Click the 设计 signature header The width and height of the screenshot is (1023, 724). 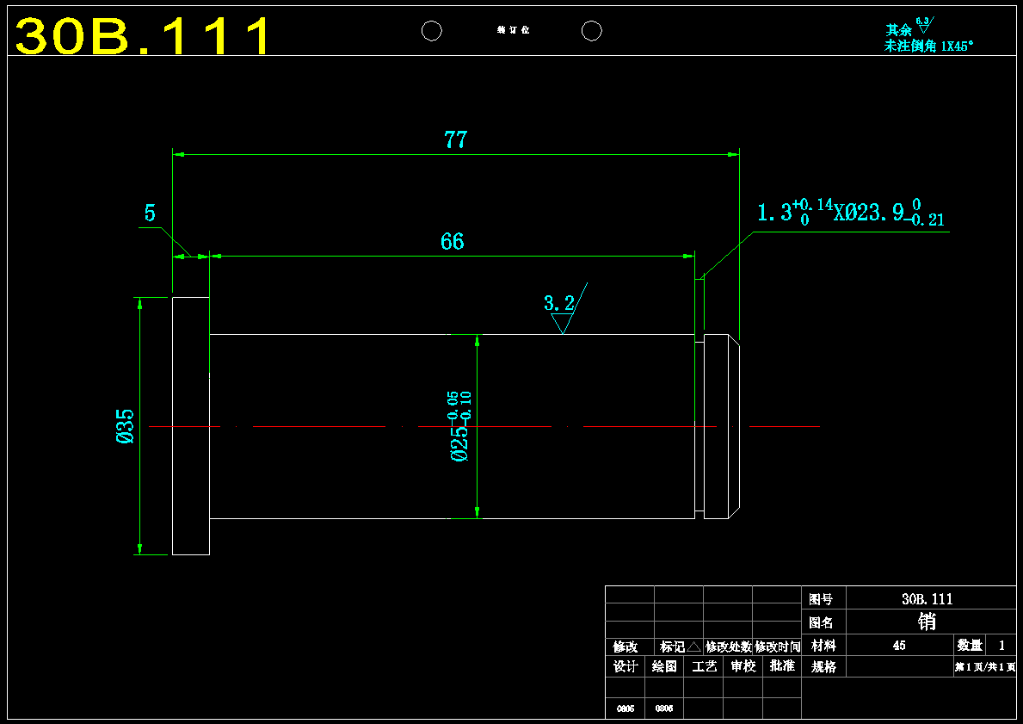(625, 666)
